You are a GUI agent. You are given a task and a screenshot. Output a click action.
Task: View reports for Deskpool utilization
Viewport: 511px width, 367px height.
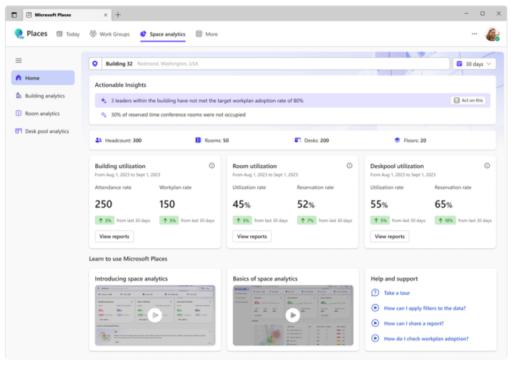click(390, 236)
